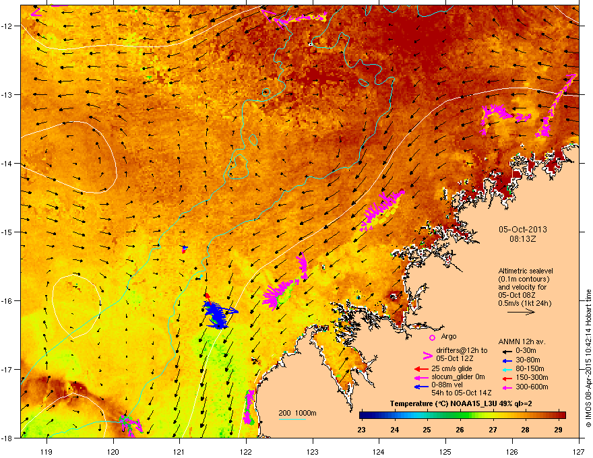Click the Argo legend label
The height and width of the screenshot is (458, 593).
449,336
